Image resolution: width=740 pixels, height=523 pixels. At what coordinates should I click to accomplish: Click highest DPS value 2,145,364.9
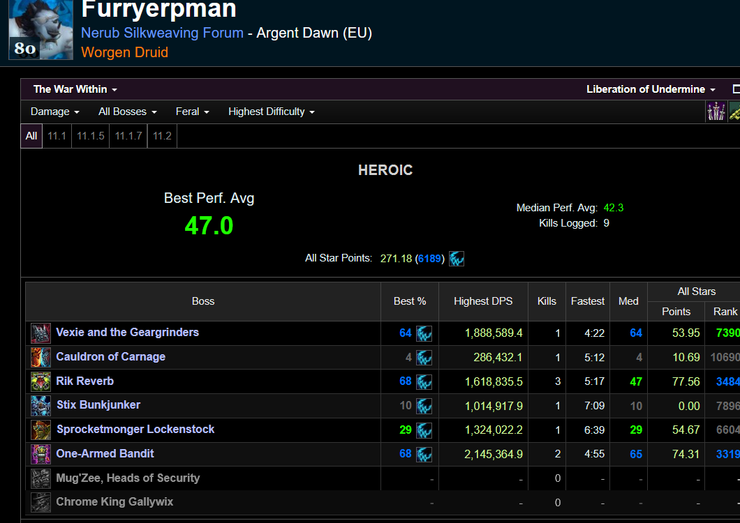[494, 454]
